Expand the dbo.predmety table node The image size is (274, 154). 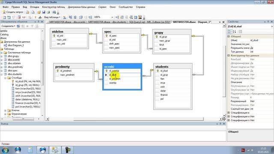pyautogui.click(x=2, y=67)
